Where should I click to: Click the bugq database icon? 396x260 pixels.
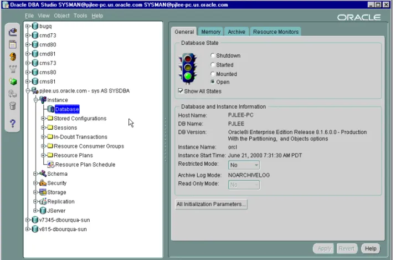pyautogui.click(x=35, y=26)
